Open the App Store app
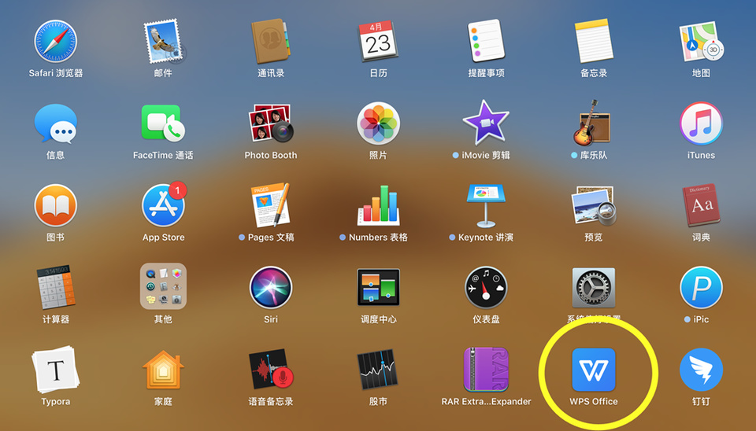Screen dimensions: 756x431 164,205
